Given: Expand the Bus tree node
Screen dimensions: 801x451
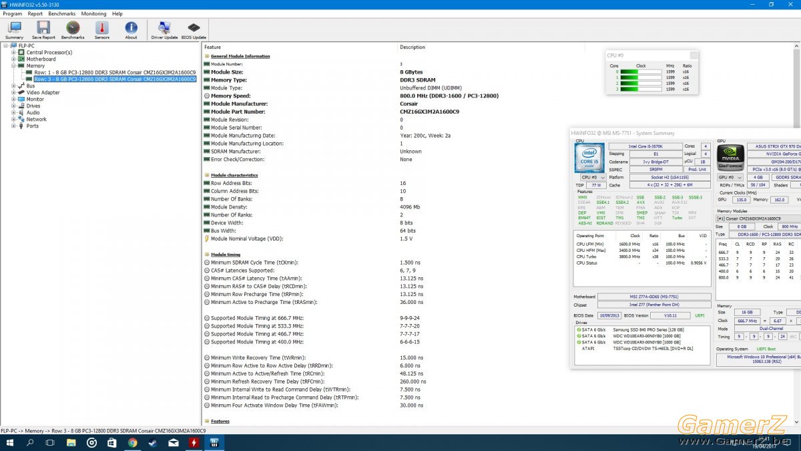Looking at the screenshot, I should pyautogui.click(x=13, y=86).
